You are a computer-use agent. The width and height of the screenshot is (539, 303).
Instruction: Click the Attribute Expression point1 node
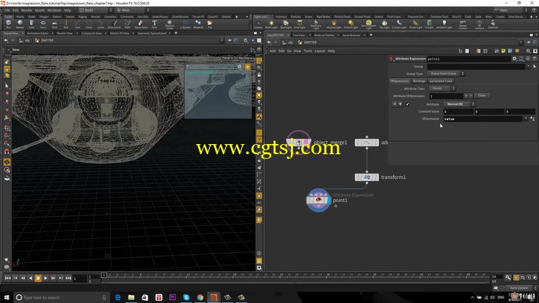coord(318,200)
